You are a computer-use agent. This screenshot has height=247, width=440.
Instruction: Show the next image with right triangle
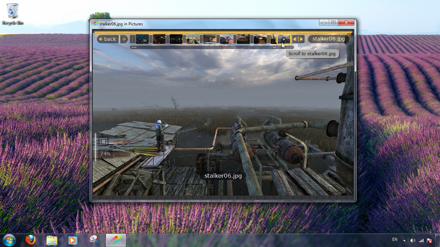301,39
